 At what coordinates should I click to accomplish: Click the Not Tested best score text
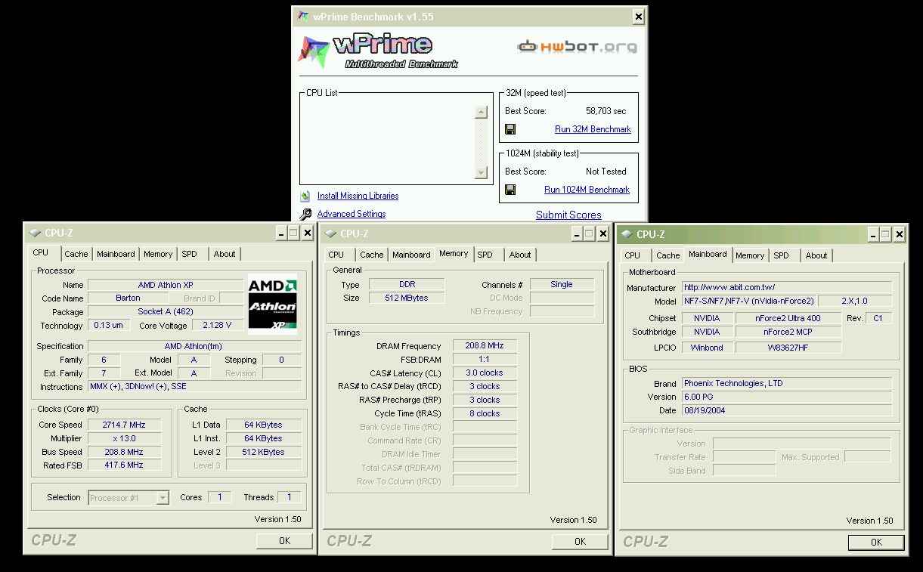(606, 172)
